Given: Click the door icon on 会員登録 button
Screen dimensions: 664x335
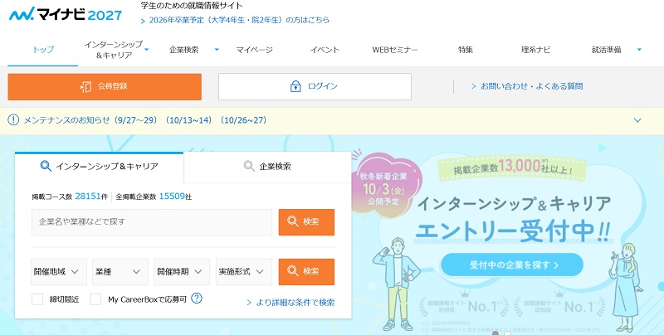Looking at the screenshot, I should coord(86,87).
